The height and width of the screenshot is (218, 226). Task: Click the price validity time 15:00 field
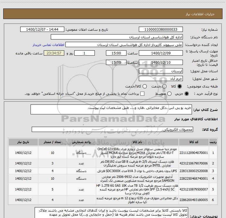point(116,62)
